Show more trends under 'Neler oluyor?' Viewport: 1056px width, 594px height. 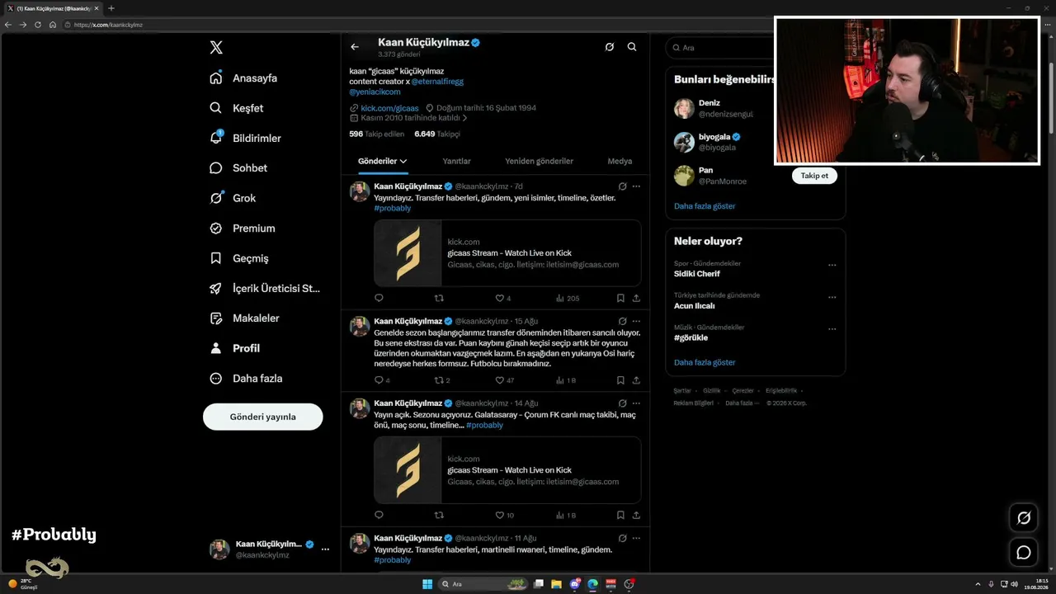pos(705,362)
